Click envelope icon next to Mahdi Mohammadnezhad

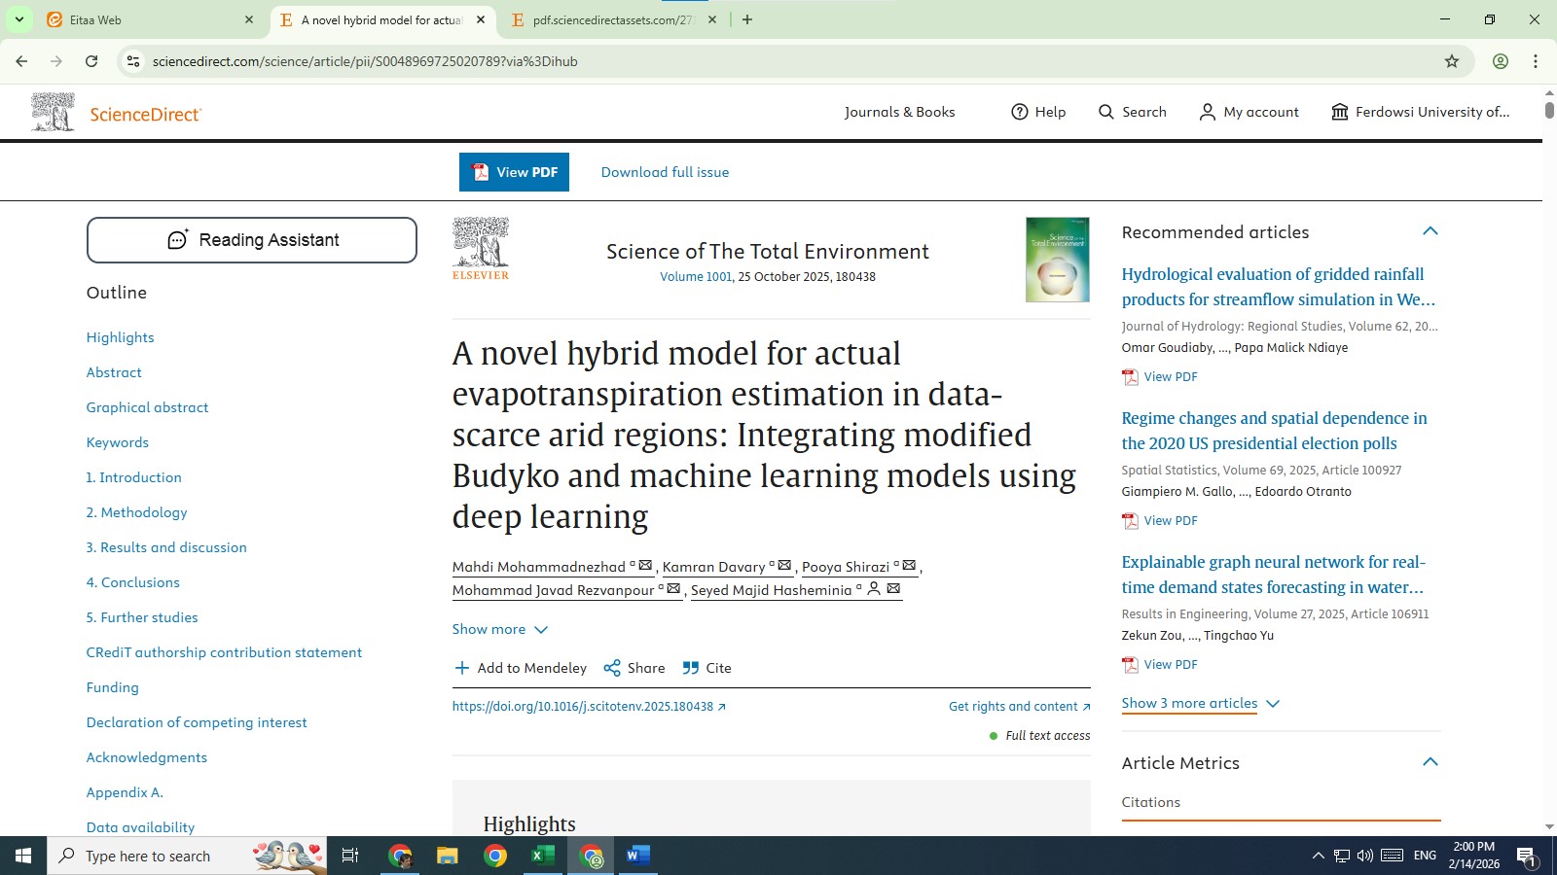(645, 565)
